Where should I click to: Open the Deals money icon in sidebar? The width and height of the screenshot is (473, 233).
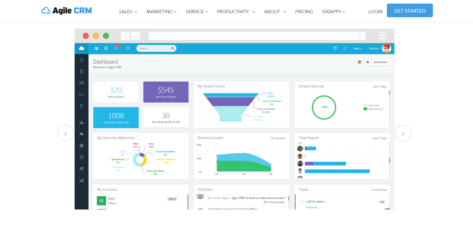tap(82, 83)
